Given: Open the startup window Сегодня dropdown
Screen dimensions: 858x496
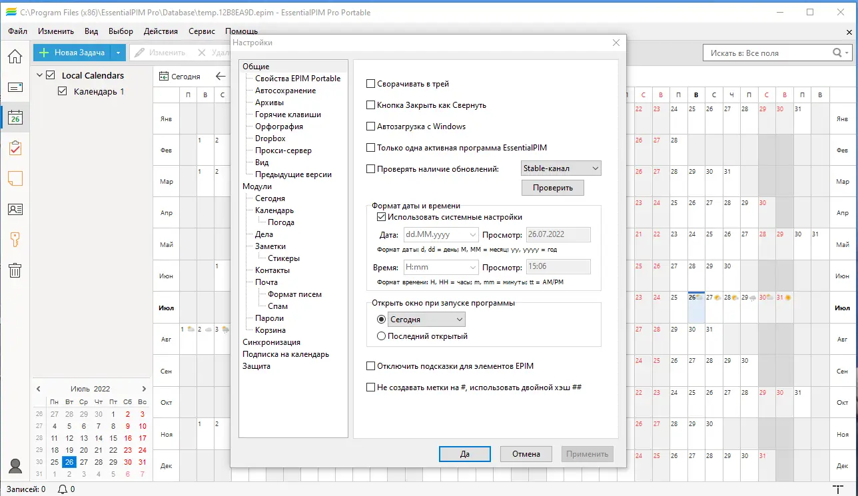Looking at the screenshot, I should click(426, 320).
